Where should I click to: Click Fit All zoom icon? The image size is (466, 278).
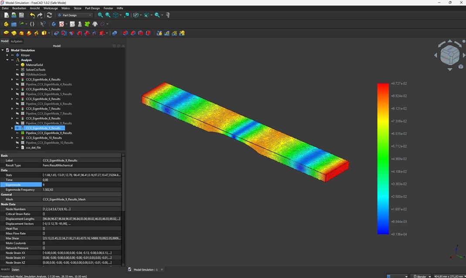[x=100, y=15]
